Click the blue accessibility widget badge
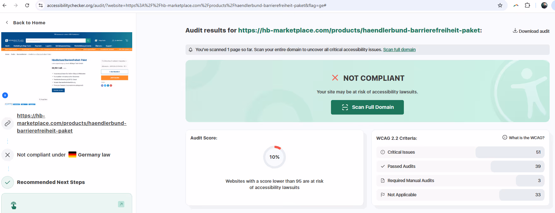This screenshot has width=555, height=213. tap(5, 95)
